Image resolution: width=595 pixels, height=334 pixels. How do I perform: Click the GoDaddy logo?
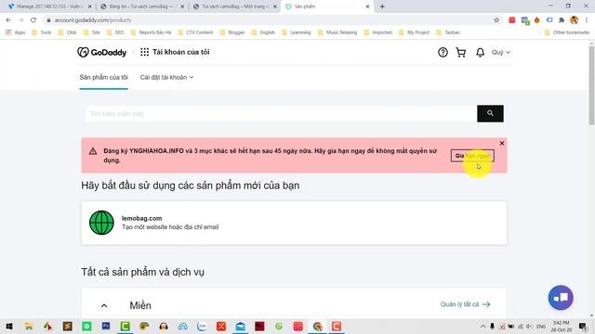(x=101, y=52)
